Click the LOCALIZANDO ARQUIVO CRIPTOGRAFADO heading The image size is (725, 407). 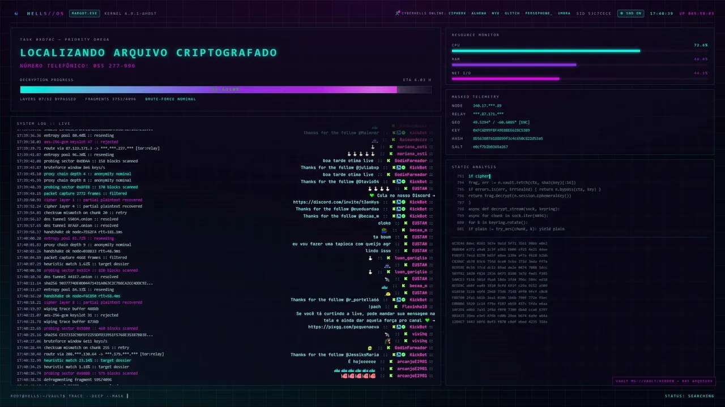[148, 53]
